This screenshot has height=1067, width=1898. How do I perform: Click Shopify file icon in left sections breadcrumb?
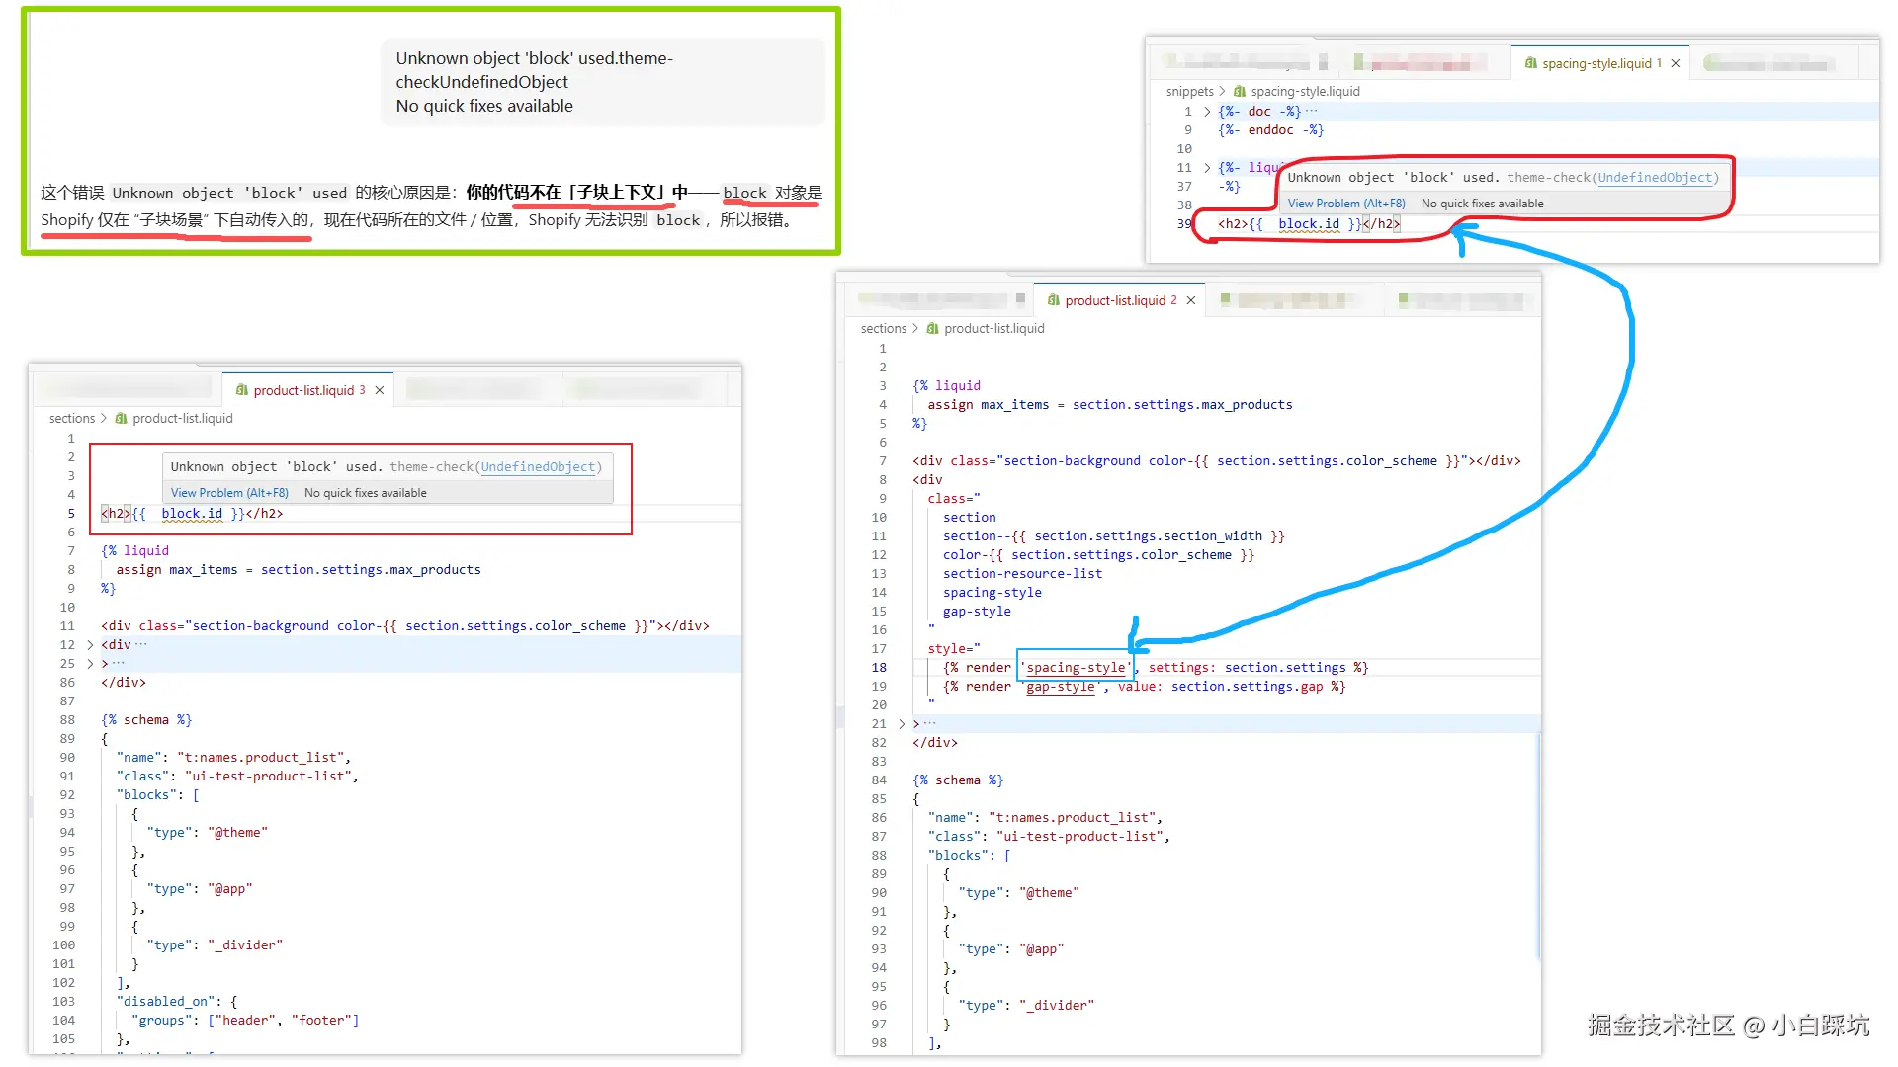tap(122, 418)
